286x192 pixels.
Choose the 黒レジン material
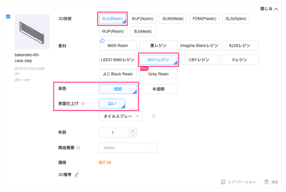[x=158, y=46]
